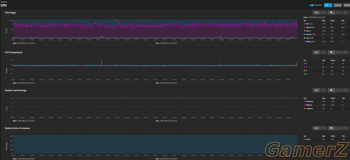This screenshot has width=350, height=160.
Task: Select core 0 in CPU Temperature legend
Action: point(305,63)
